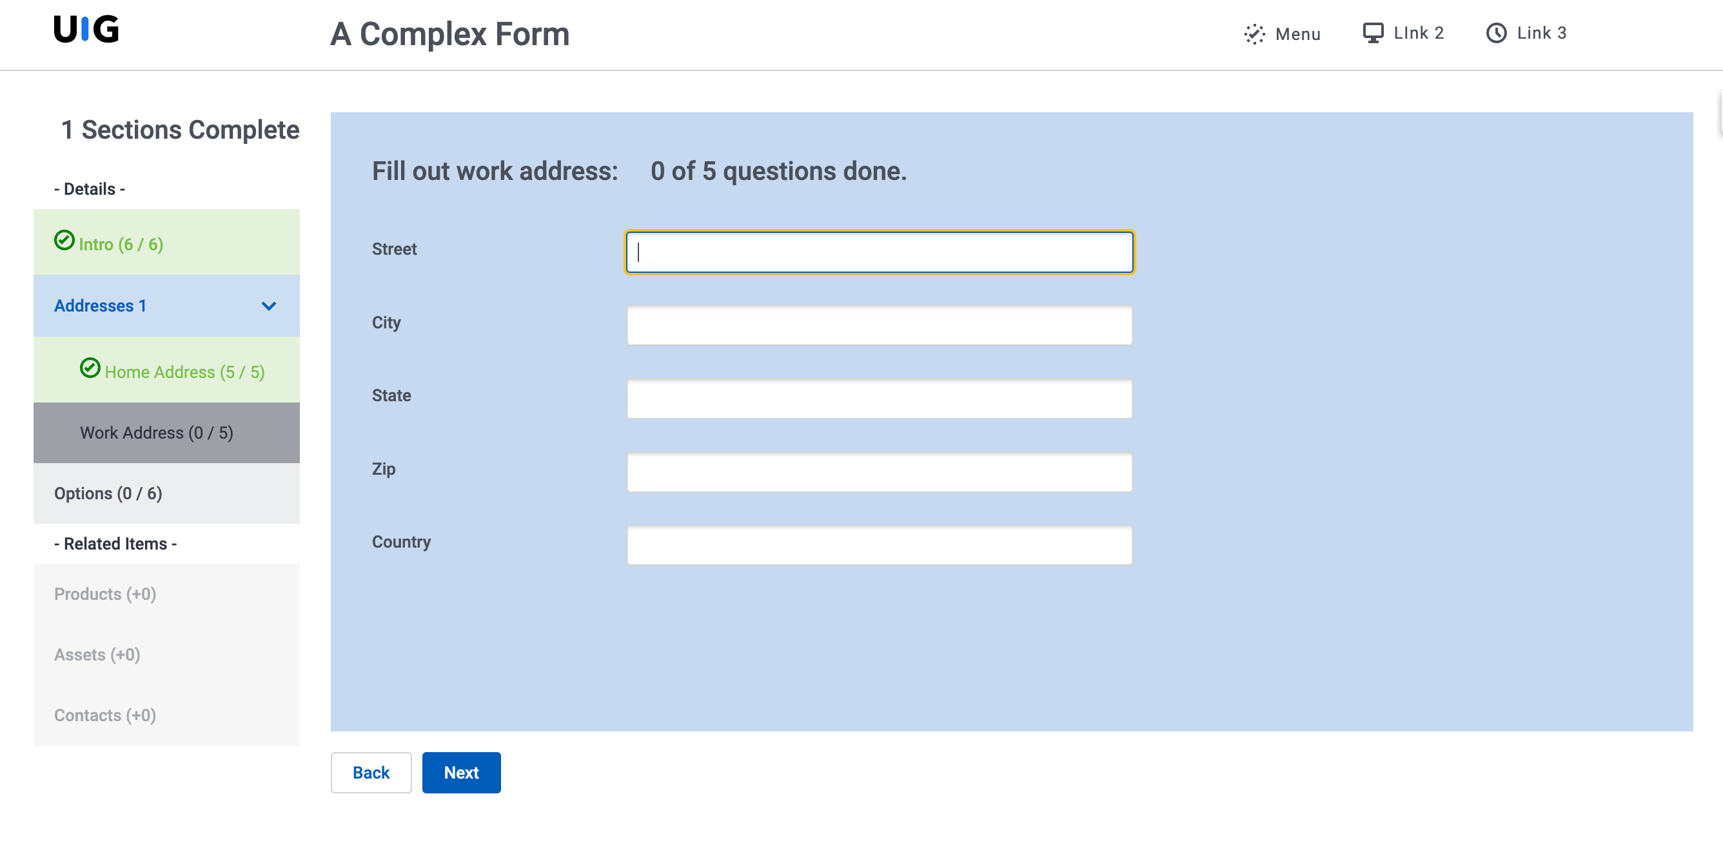Focus the Street input field
This screenshot has height=845, width=1723.
pyautogui.click(x=879, y=252)
